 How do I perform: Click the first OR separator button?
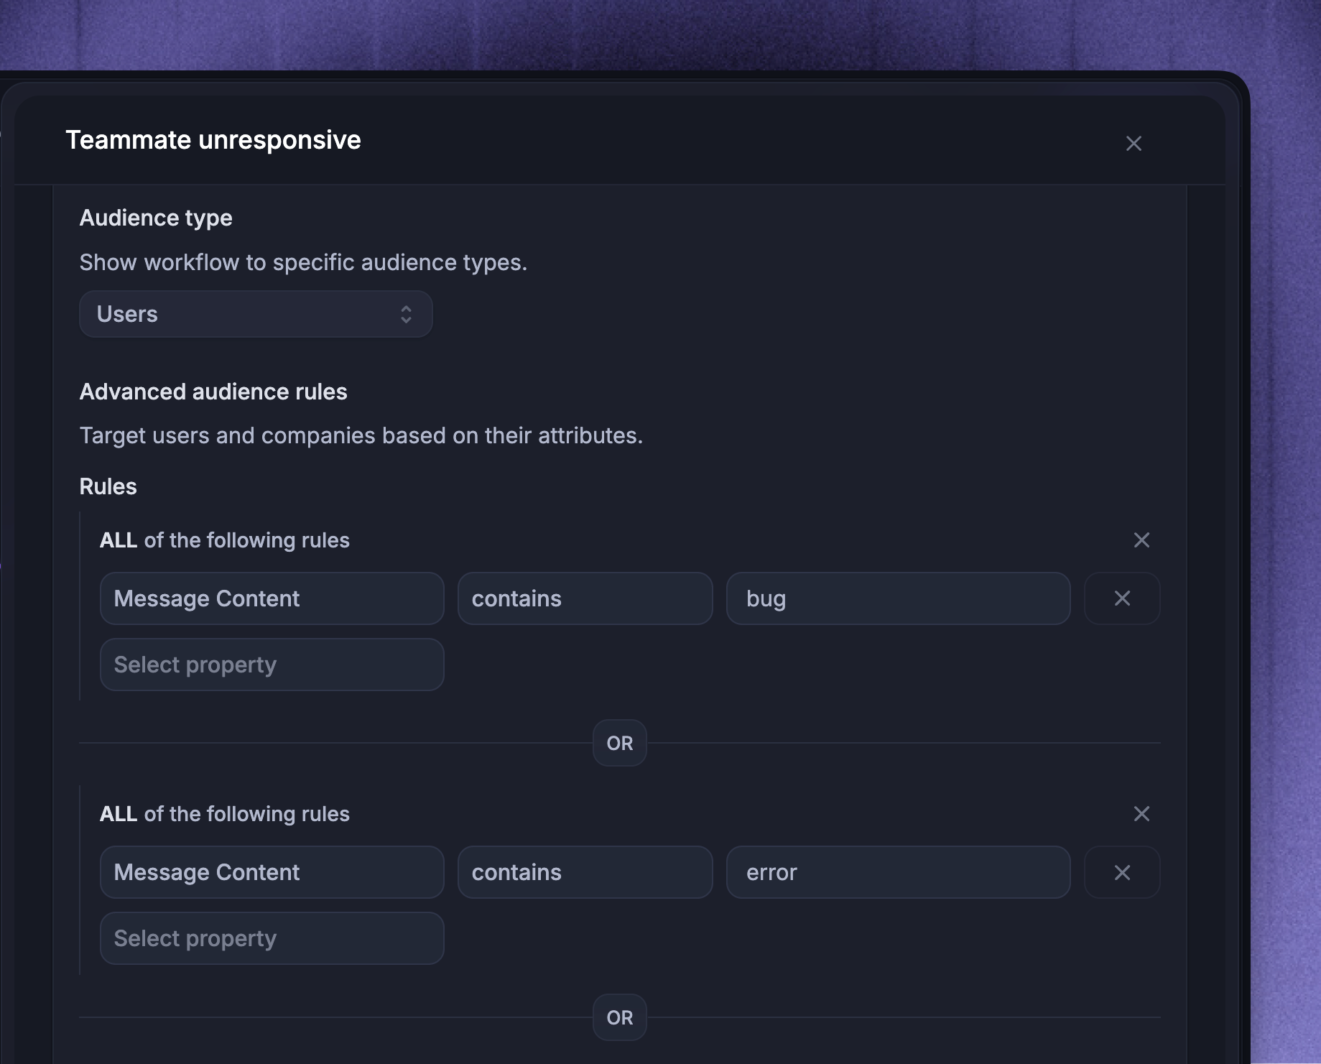click(620, 743)
